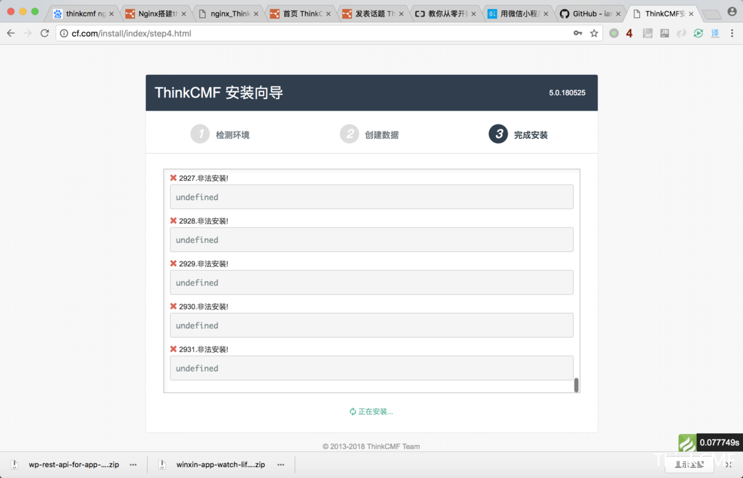The height and width of the screenshot is (478, 743).
Task: Click the green debug trace logo icon
Action: click(x=687, y=442)
